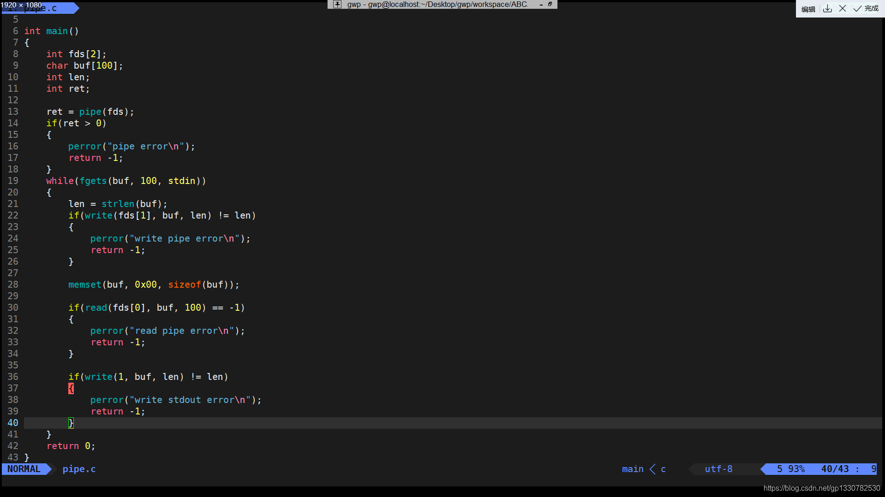Click on if(write(fds[1], buf, len) != len) line
The height and width of the screenshot is (497, 885).
[162, 215]
